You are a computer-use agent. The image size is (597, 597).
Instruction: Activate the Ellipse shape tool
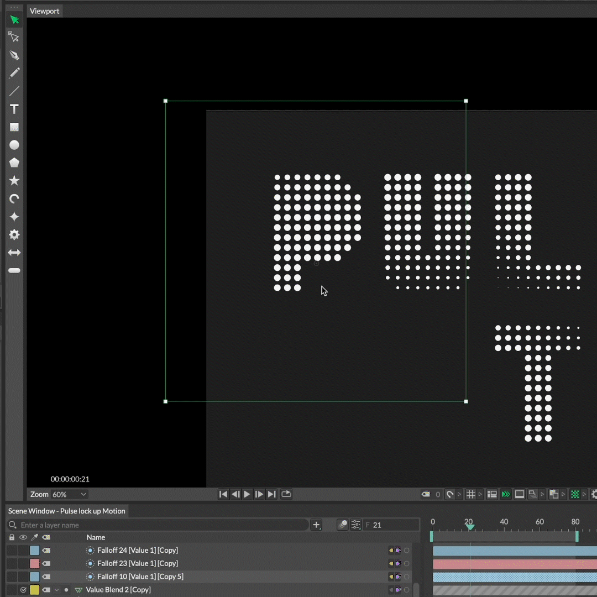(x=14, y=145)
